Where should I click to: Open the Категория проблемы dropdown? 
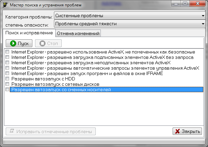tap(129, 15)
